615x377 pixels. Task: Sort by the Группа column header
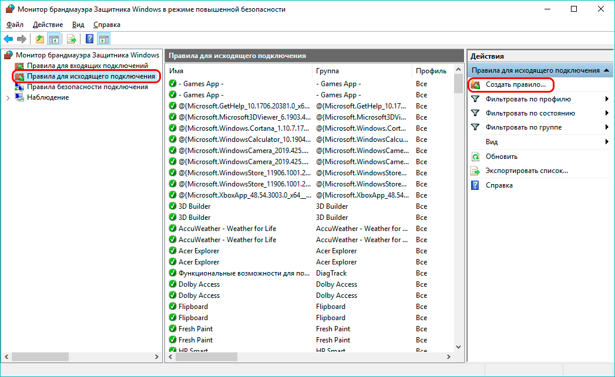click(363, 71)
